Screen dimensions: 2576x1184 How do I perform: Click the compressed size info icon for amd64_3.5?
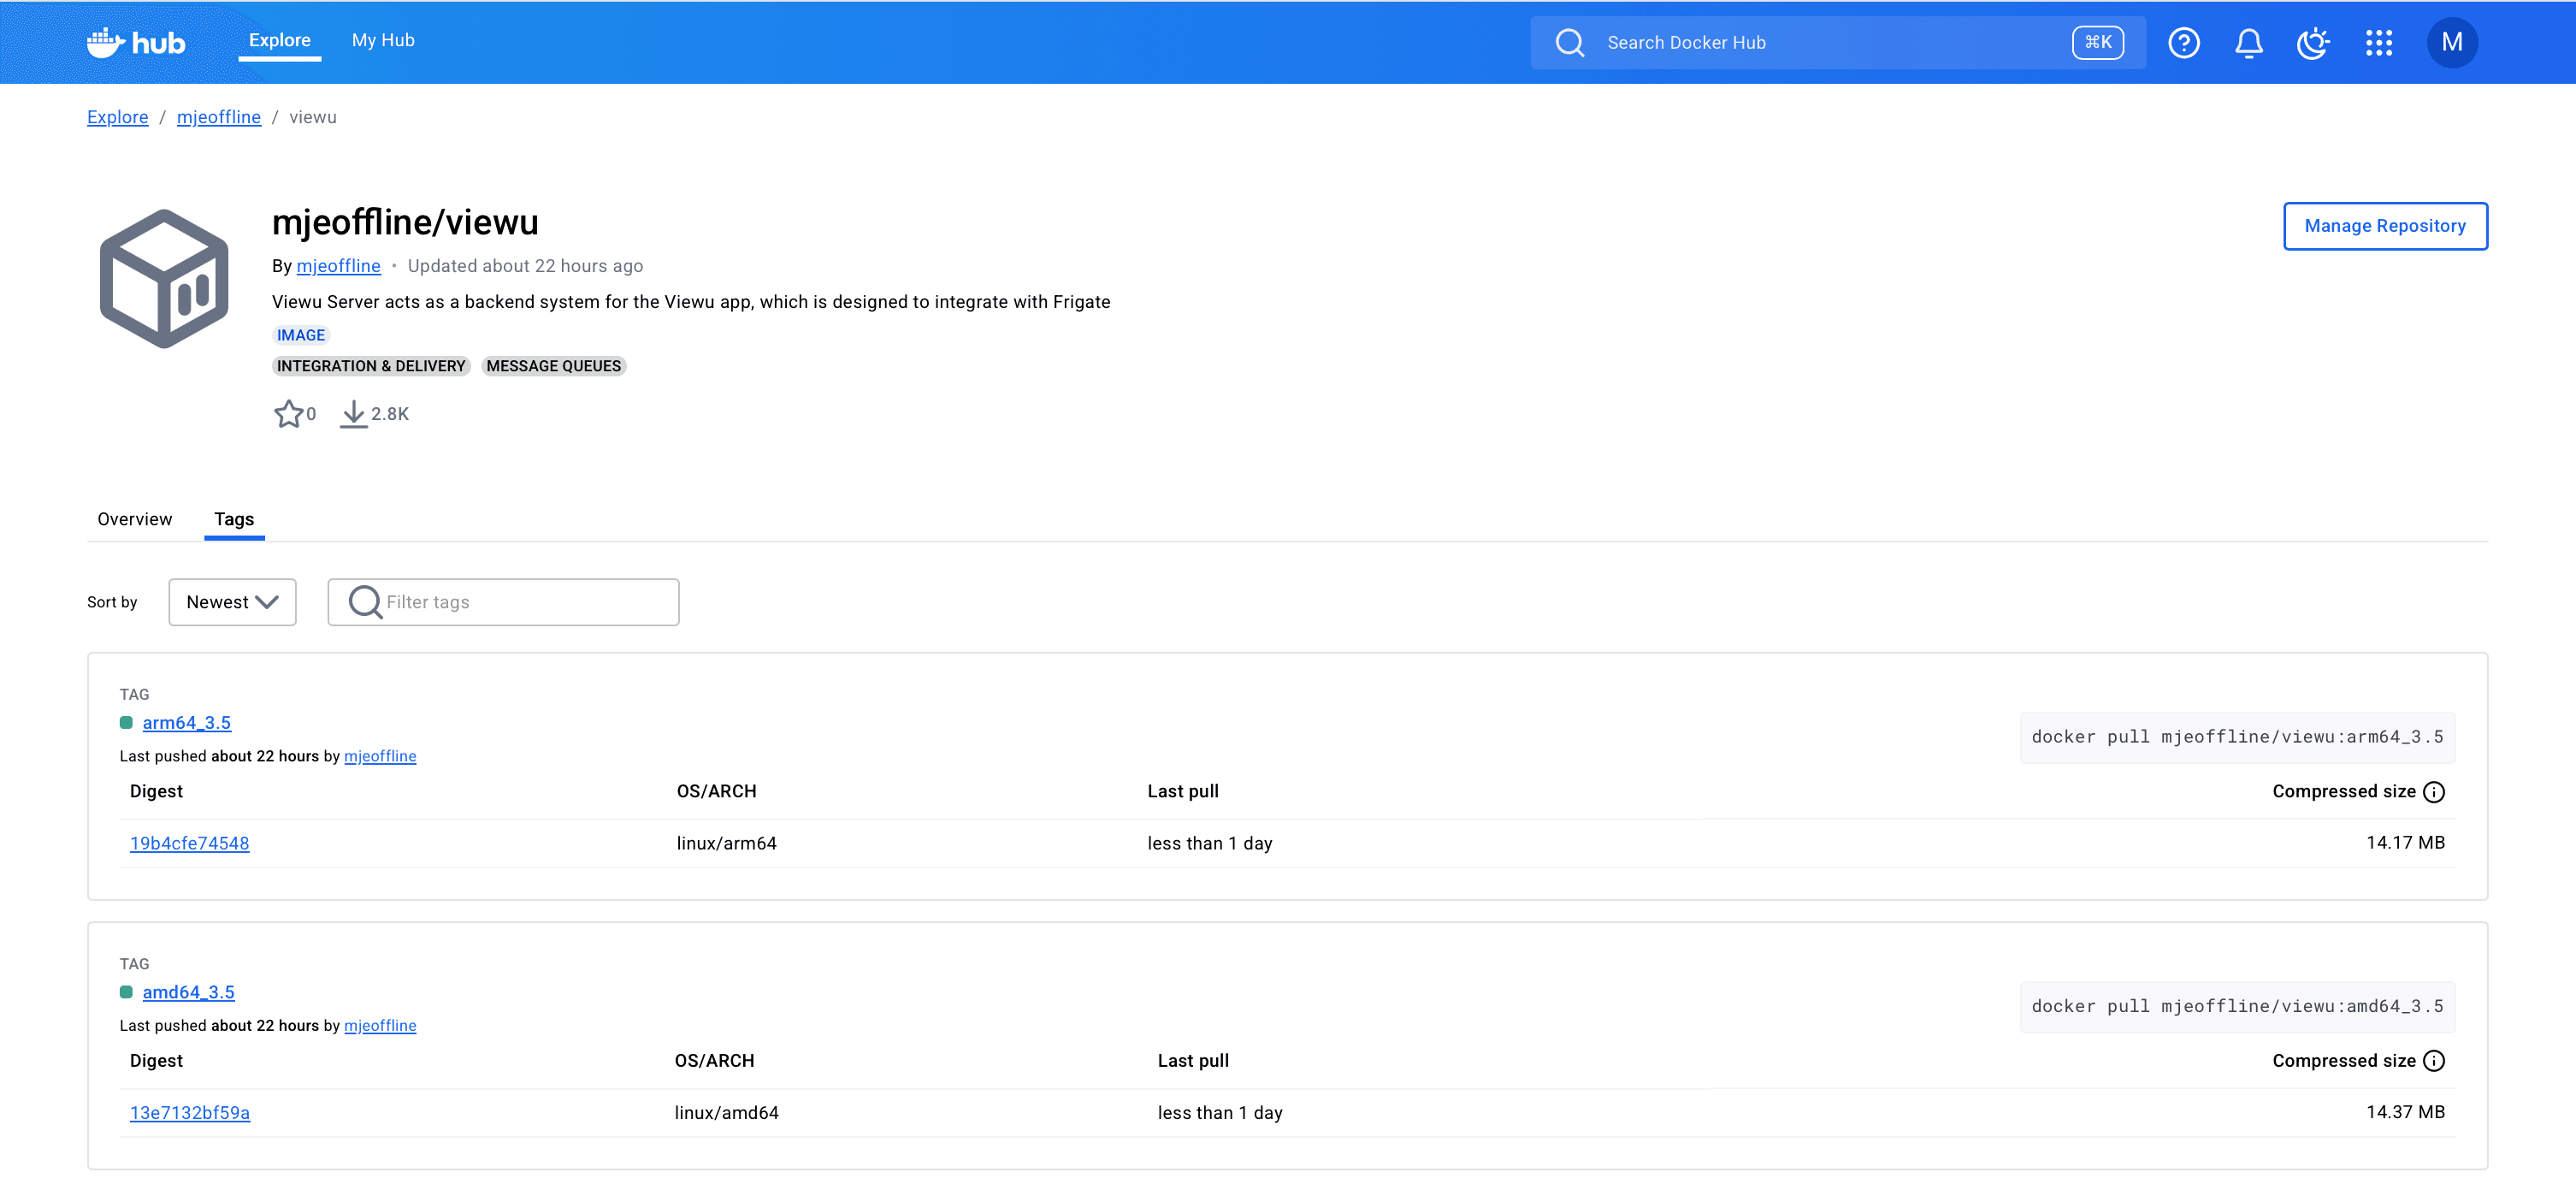click(x=2434, y=1060)
